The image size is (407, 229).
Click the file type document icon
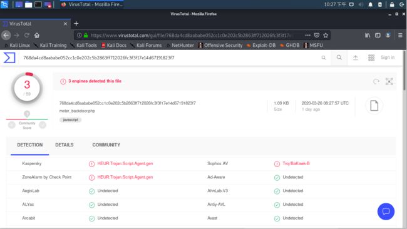[374, 106]
